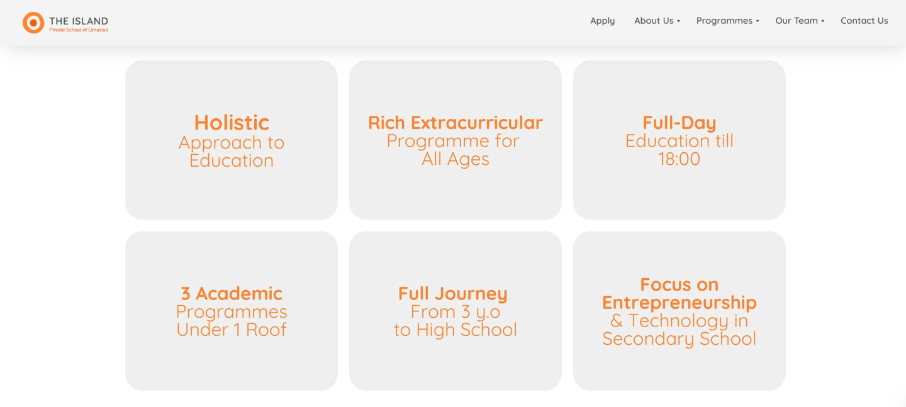Image resolution: width=906 pixels, height=407 pixels.
Task: Click the 18:00 text
Action: tap(679, 159)
